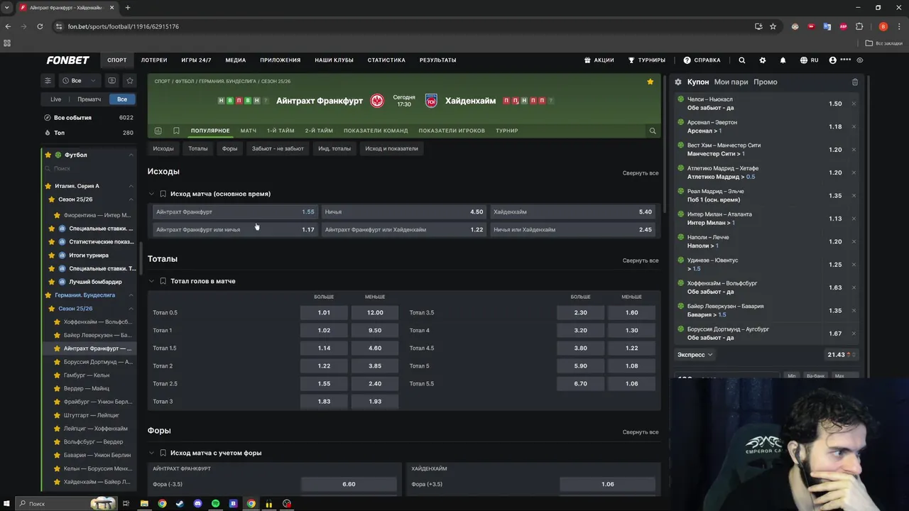
Task: Open the sidebar filter settings icon
Action: pos(48,81)
